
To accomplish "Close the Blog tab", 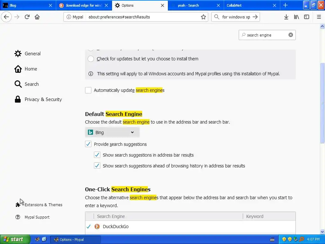I will [x=50, y=5].
